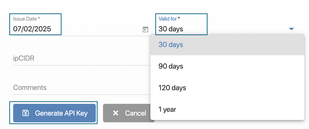Choose 90 days from the list

point(171,66)
